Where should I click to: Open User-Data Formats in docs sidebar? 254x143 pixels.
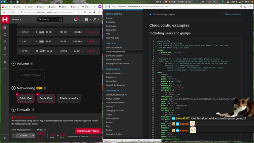click(114, 48)
